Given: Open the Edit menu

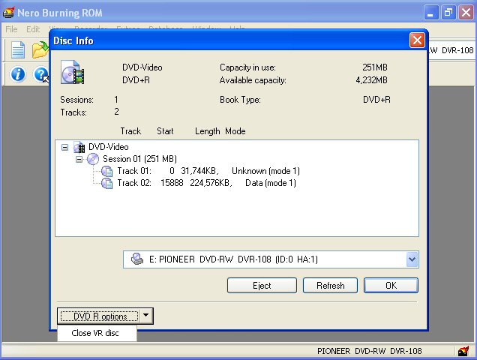Looking at the screenshot, I should (33, 29).
